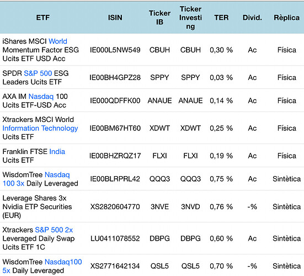Select the ISIN LU0411078552 cell

point(115,238)
